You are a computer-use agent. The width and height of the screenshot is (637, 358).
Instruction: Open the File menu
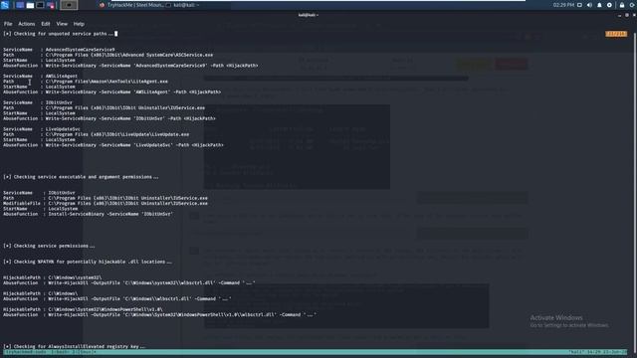tap(8, 24)
